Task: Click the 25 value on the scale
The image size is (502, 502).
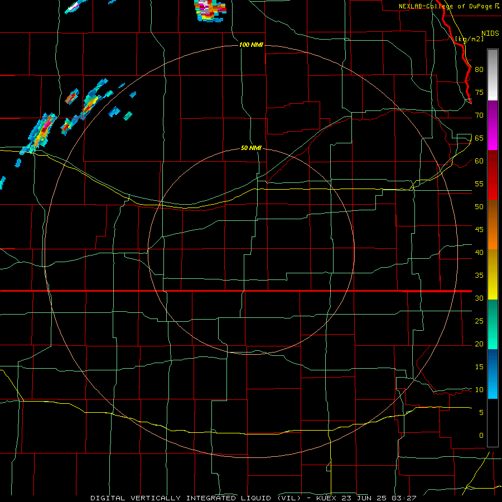Action: tap(479, 321)
